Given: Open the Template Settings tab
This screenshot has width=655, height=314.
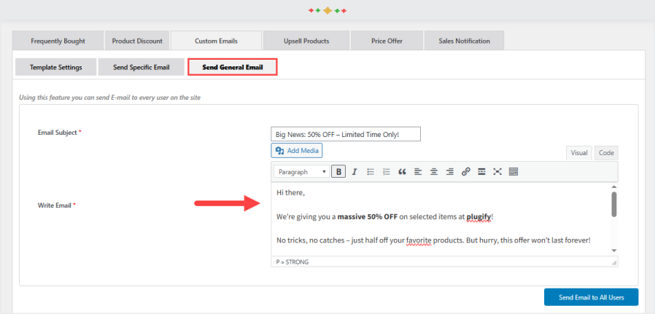Looking at the screenshot, I should [x=55, y=68].
